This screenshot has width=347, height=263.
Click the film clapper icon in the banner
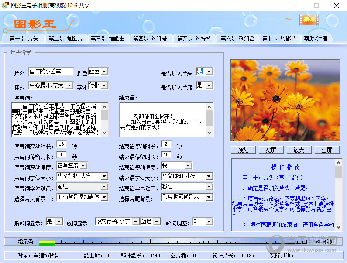tap(309, 20)
